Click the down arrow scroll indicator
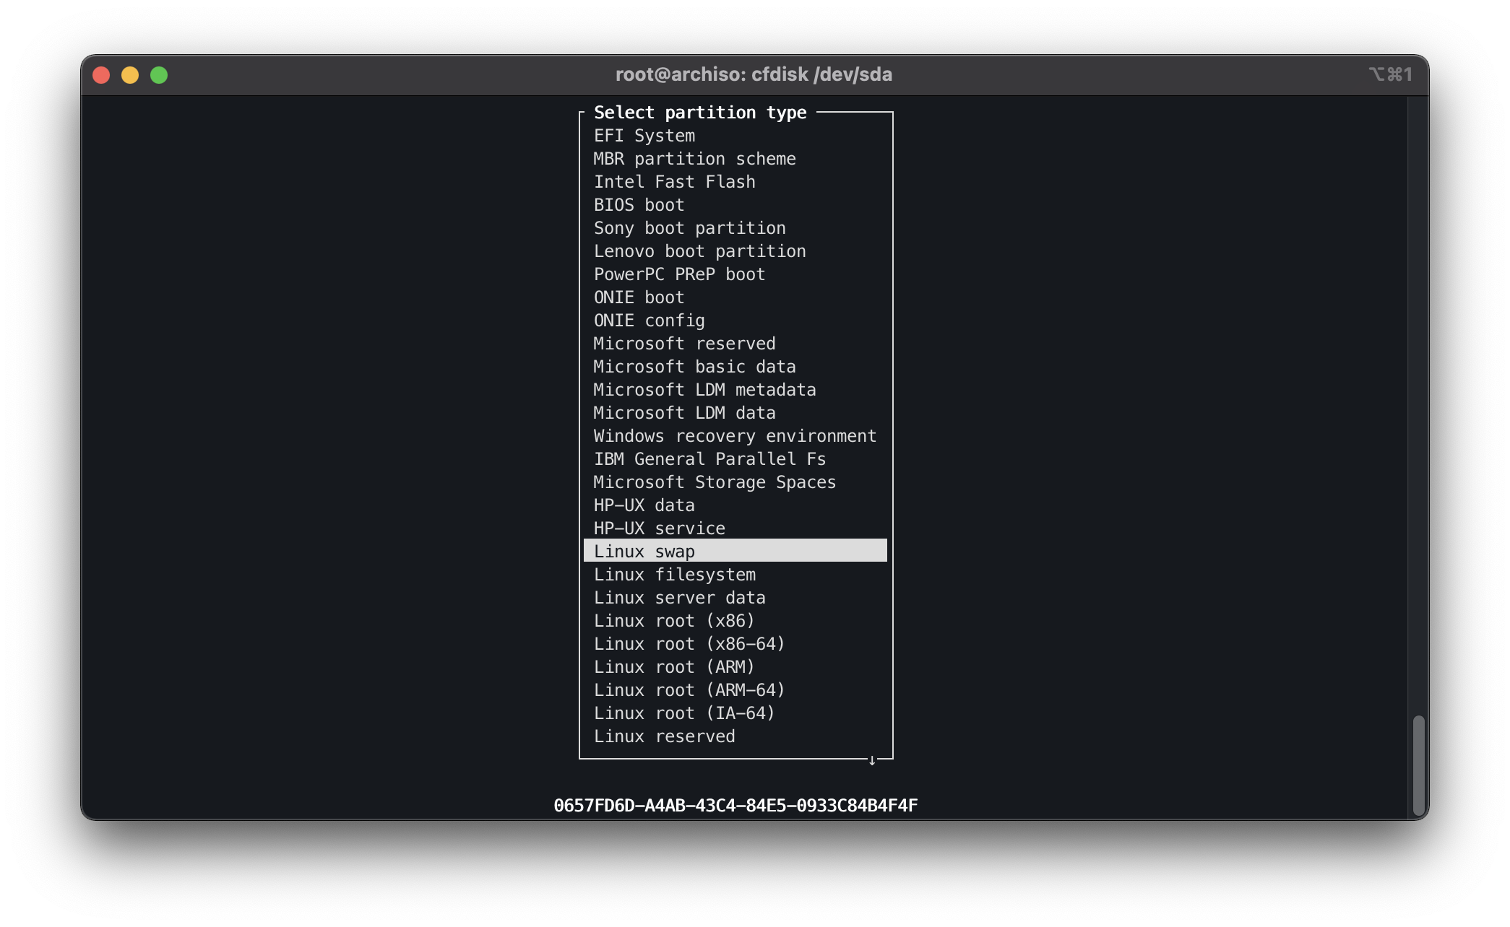This screenshot has width=1510, height=927. coord(872,760)
